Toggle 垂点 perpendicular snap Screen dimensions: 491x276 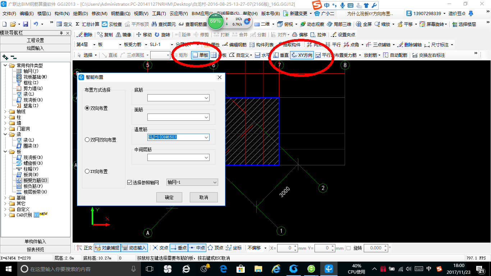click(179, 248)
